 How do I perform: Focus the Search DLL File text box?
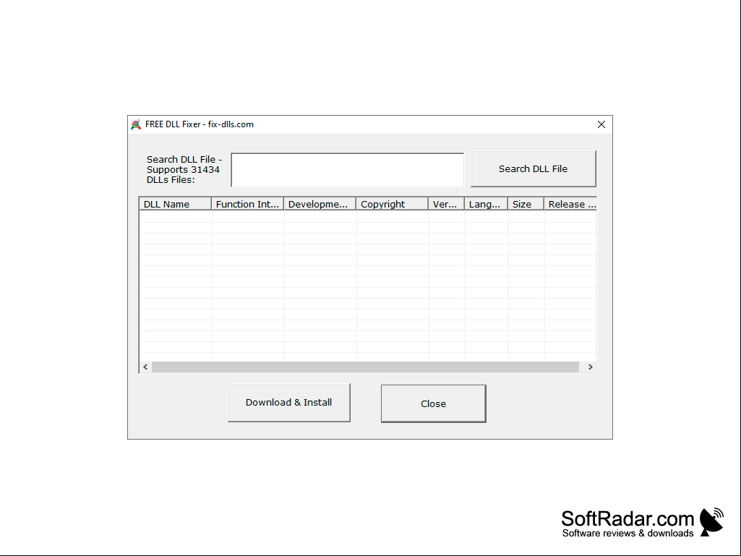347,170
